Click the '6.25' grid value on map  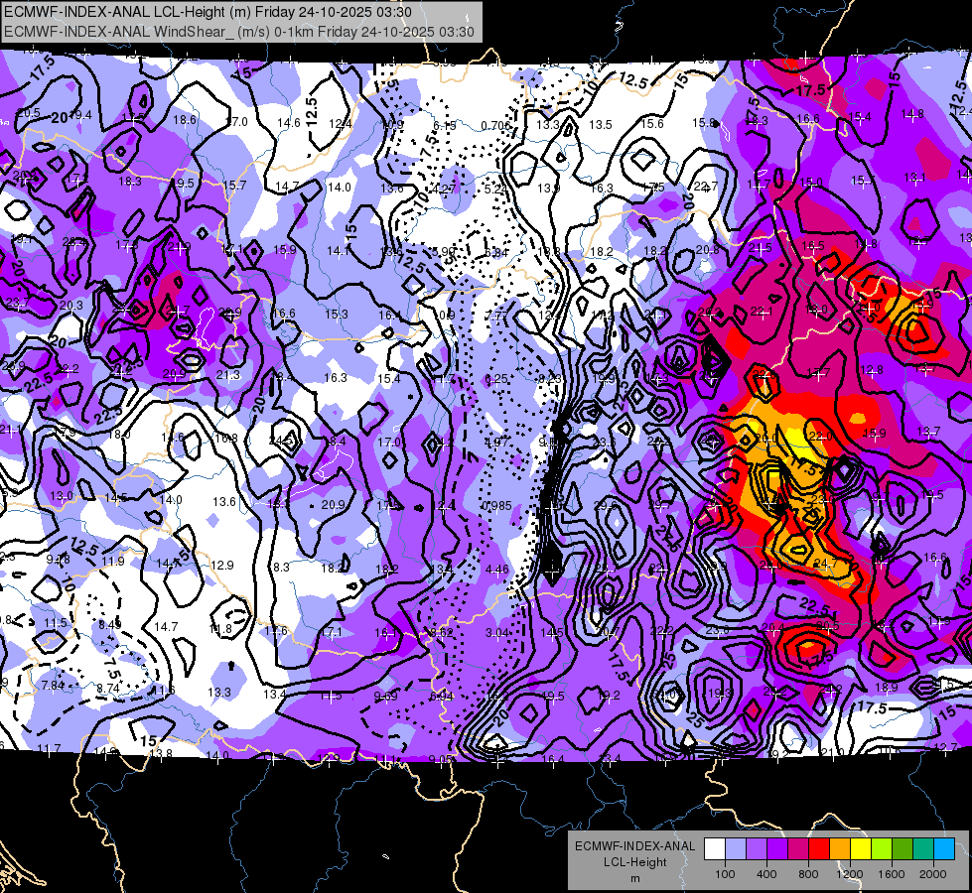coord(495,379)
